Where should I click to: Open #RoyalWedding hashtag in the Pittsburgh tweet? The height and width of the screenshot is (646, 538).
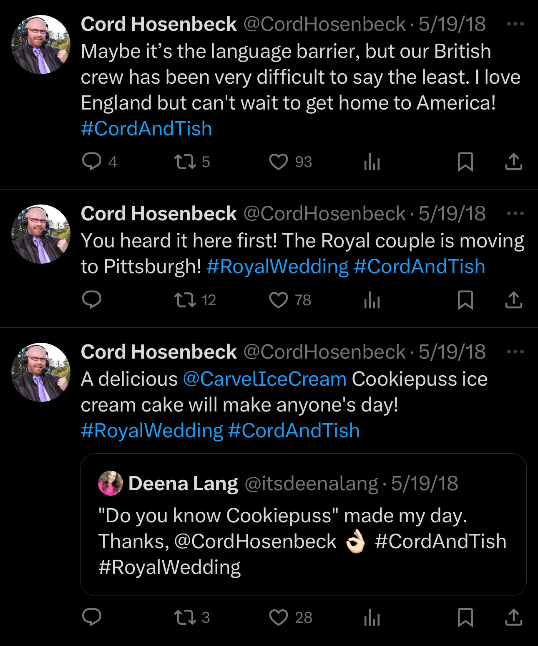click(277, 267)
